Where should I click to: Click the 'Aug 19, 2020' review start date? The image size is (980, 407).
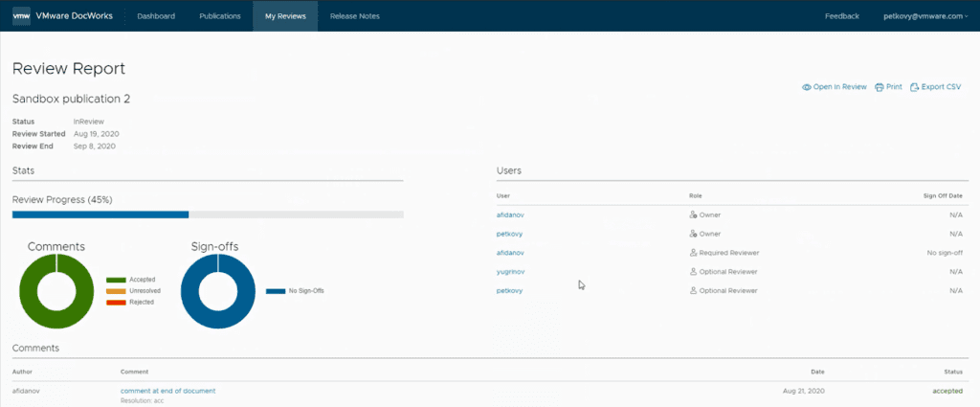(x=97, y=134)
